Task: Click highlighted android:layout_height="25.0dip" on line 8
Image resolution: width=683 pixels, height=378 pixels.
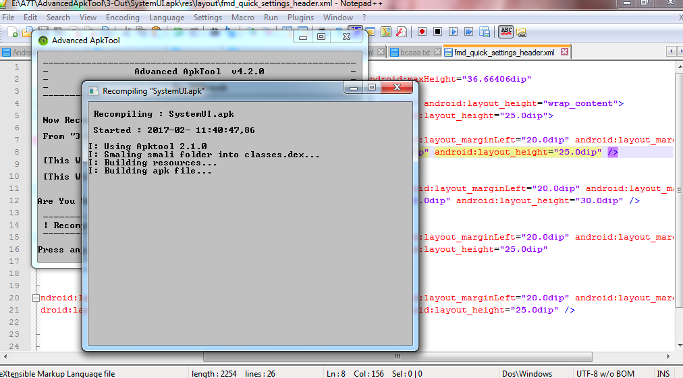Action: (x=518, y=152)
